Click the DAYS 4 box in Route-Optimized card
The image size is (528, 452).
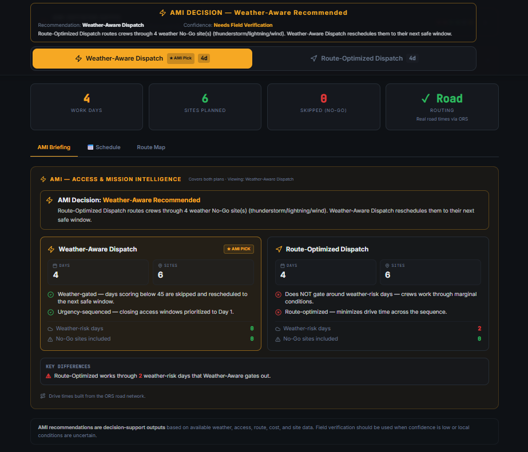point(325,272)
